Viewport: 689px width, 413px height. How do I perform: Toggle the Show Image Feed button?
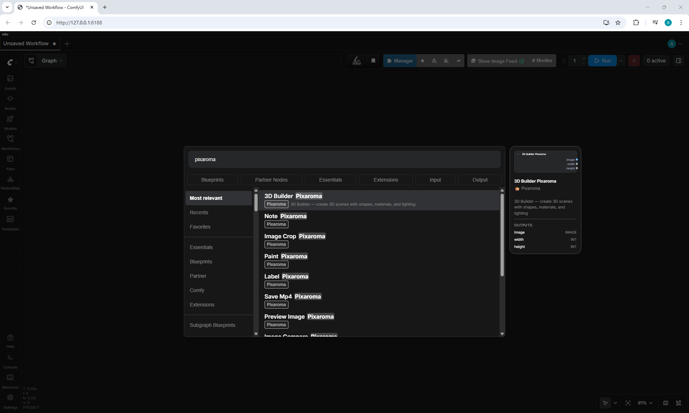click(497, 61)
